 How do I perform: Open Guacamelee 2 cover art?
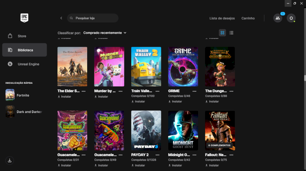109,131
